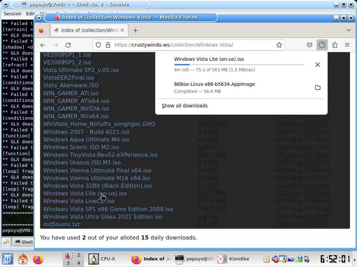Close the Index of /collection tab
This screenshot has height=267, width=357.
tap(122, 30)
